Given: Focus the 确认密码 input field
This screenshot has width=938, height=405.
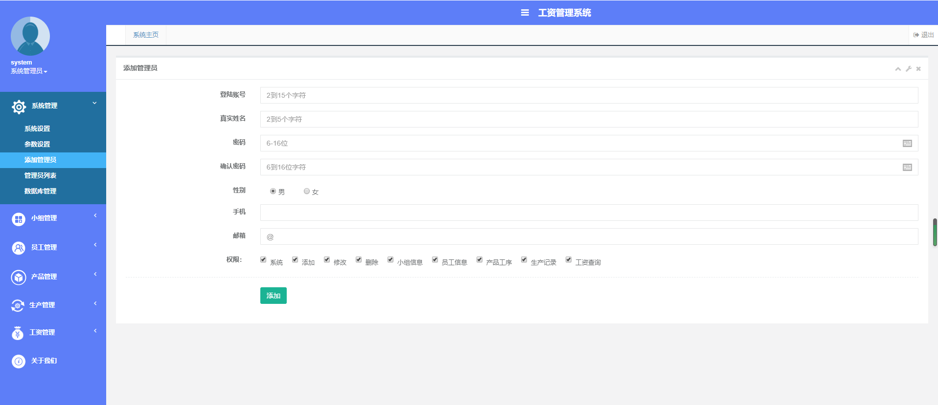Looking at the screenshot, I should click(x=589, y=167).
